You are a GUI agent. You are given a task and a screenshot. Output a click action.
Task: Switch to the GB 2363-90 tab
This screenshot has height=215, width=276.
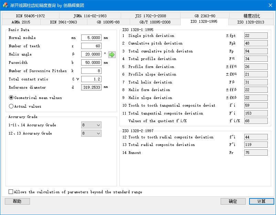click(x=205, y=16)
